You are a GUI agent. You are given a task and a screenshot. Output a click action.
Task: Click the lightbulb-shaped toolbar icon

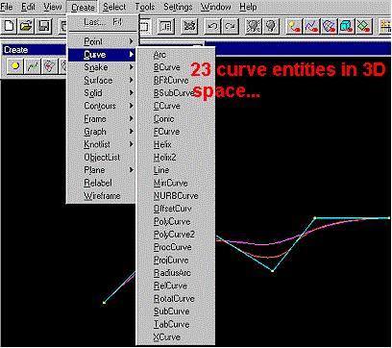270,26
